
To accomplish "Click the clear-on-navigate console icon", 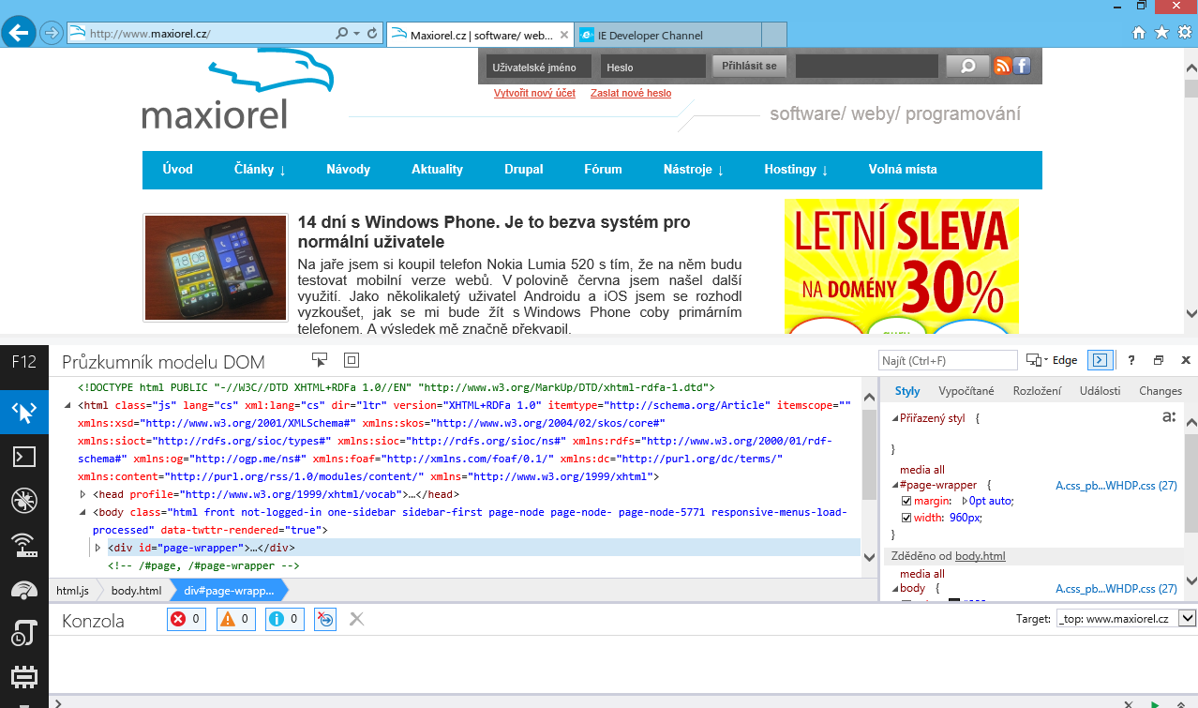I will 325,619.
